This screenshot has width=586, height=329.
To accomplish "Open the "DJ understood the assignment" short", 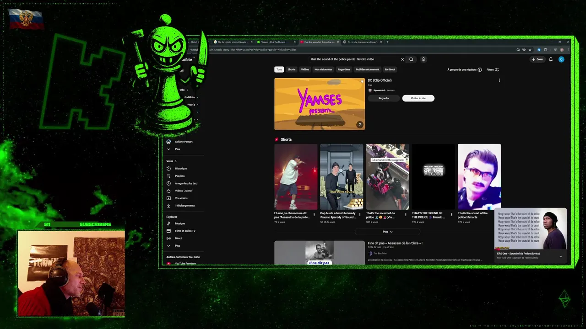I will point(388,177).
